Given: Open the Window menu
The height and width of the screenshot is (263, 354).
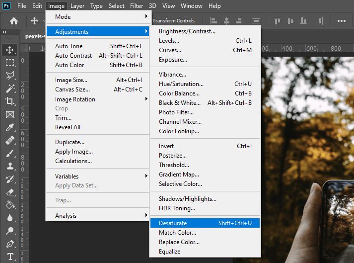Looking at the screenshot, I should [x=191, y=5].
